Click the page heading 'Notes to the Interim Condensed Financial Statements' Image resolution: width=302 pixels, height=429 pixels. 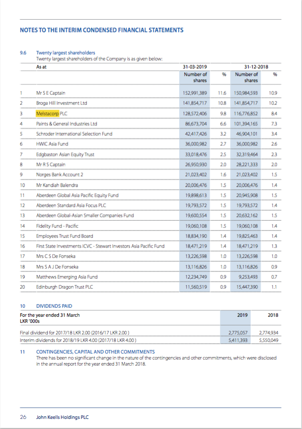pyautogui.click(x=101, y=30)
